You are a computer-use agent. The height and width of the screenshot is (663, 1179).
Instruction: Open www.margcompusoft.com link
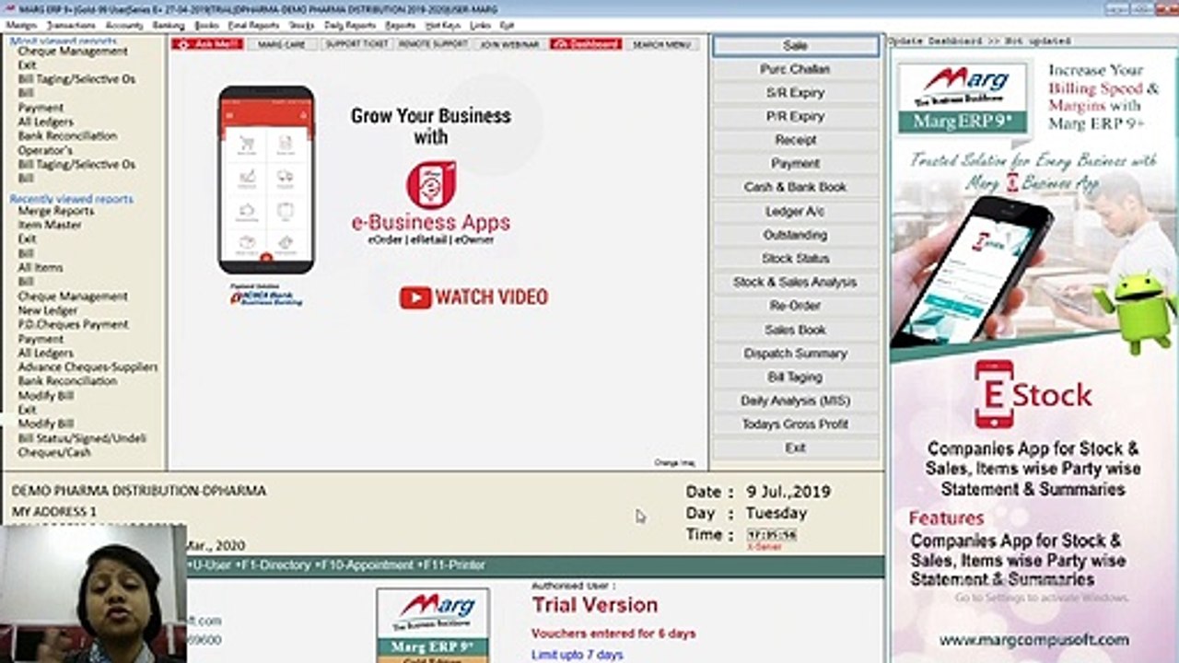tap(1033, 640)
